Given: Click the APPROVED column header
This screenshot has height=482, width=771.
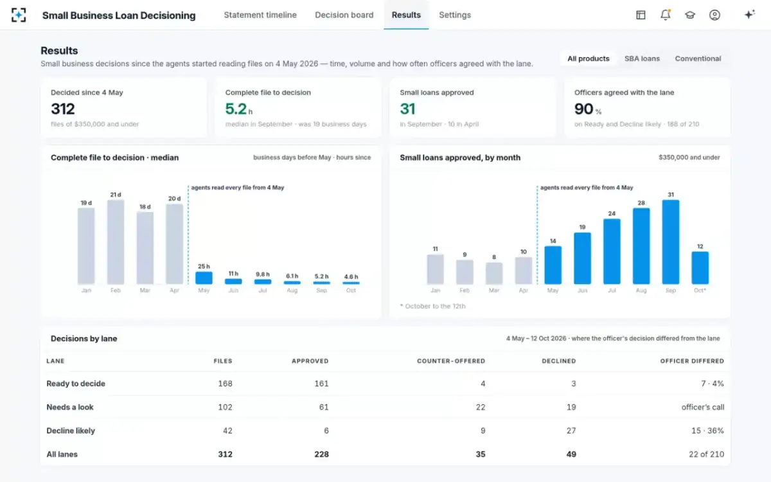Looking at the screenshot, I should (x=310, y=361).
